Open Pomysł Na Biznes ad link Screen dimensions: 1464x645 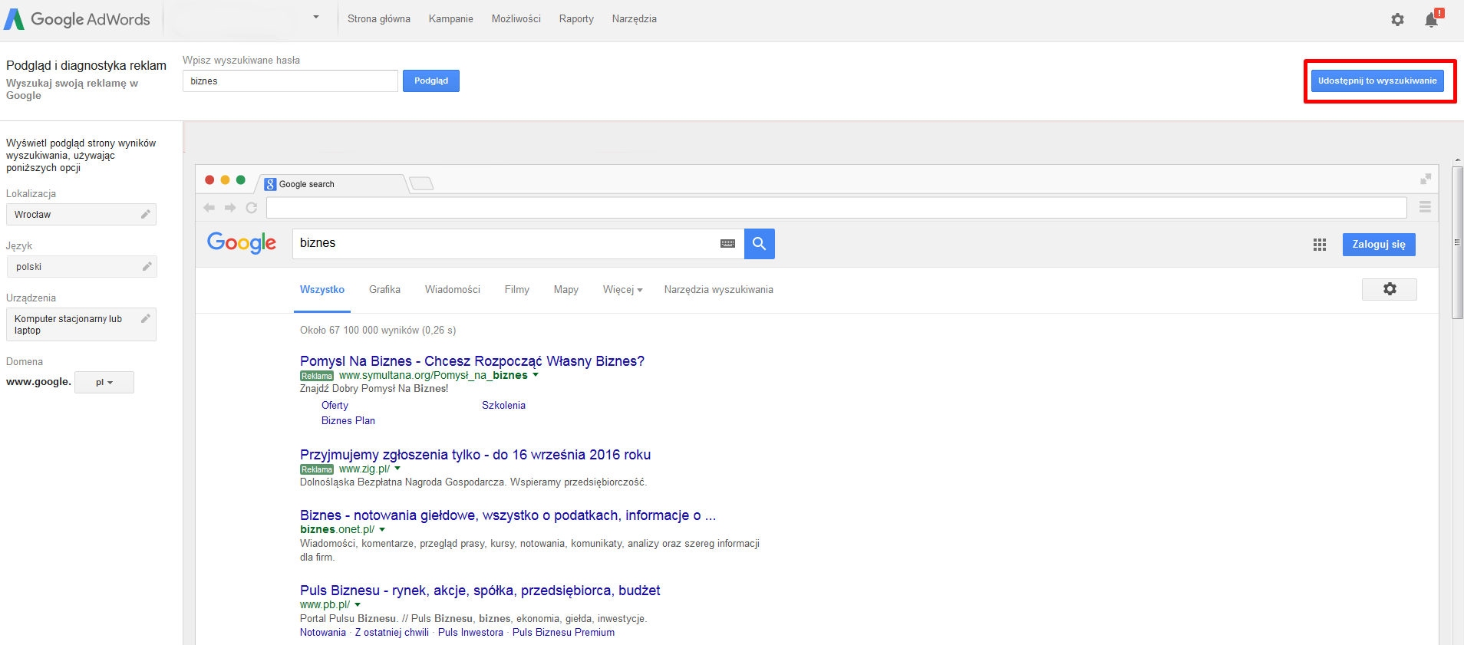472,361
